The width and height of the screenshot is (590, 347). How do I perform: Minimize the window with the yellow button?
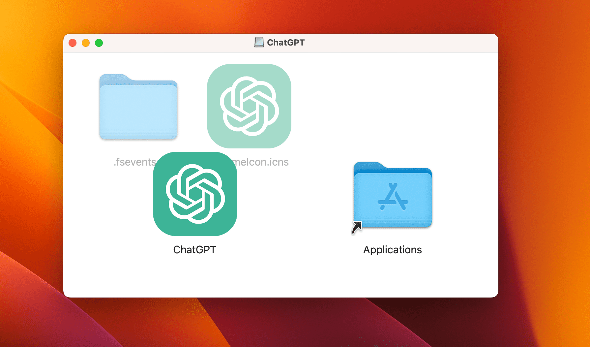tap(86, 43)
